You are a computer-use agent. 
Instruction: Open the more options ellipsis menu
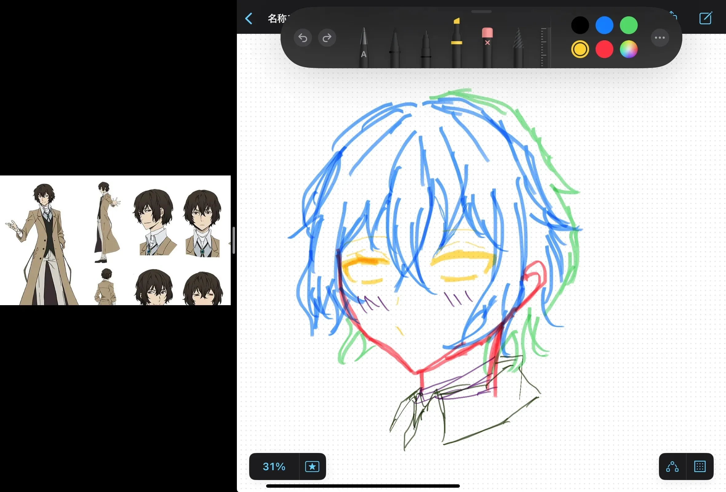(x=660, y=38)
